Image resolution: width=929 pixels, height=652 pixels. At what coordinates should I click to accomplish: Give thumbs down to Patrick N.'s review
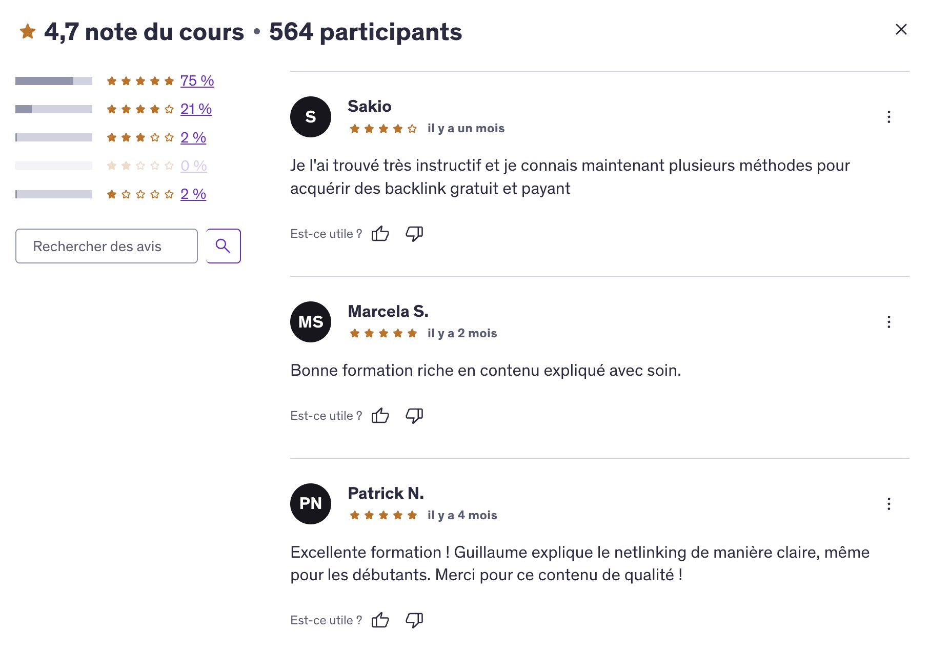(414, 619)
